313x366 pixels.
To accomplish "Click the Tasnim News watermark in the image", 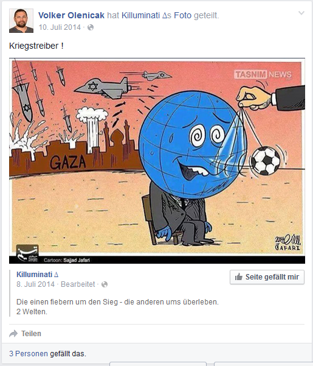I will [263, 75].
